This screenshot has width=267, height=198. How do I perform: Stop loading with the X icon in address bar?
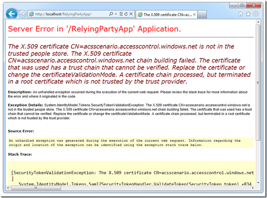point(131,14)
